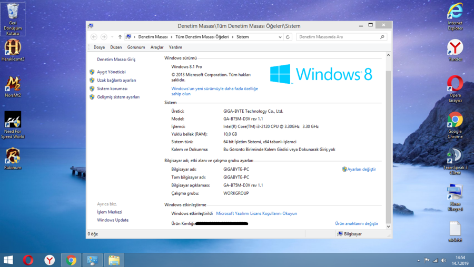The width and height of the screenshot is (474, 267).
Task: Expand the address bar history dropdown
Action: click(x=280, y=37)
